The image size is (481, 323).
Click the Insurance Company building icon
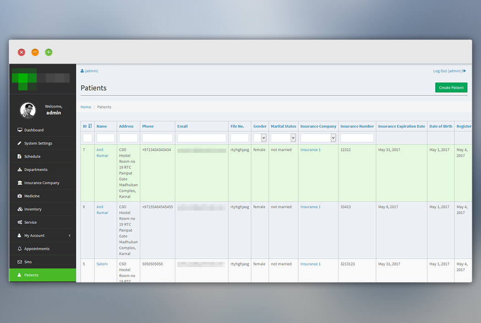tap(20, 183)
